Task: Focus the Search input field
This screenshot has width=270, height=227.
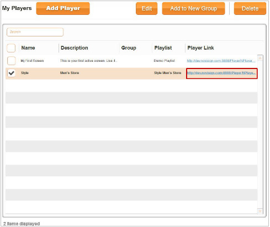Action: coord(35,32)
